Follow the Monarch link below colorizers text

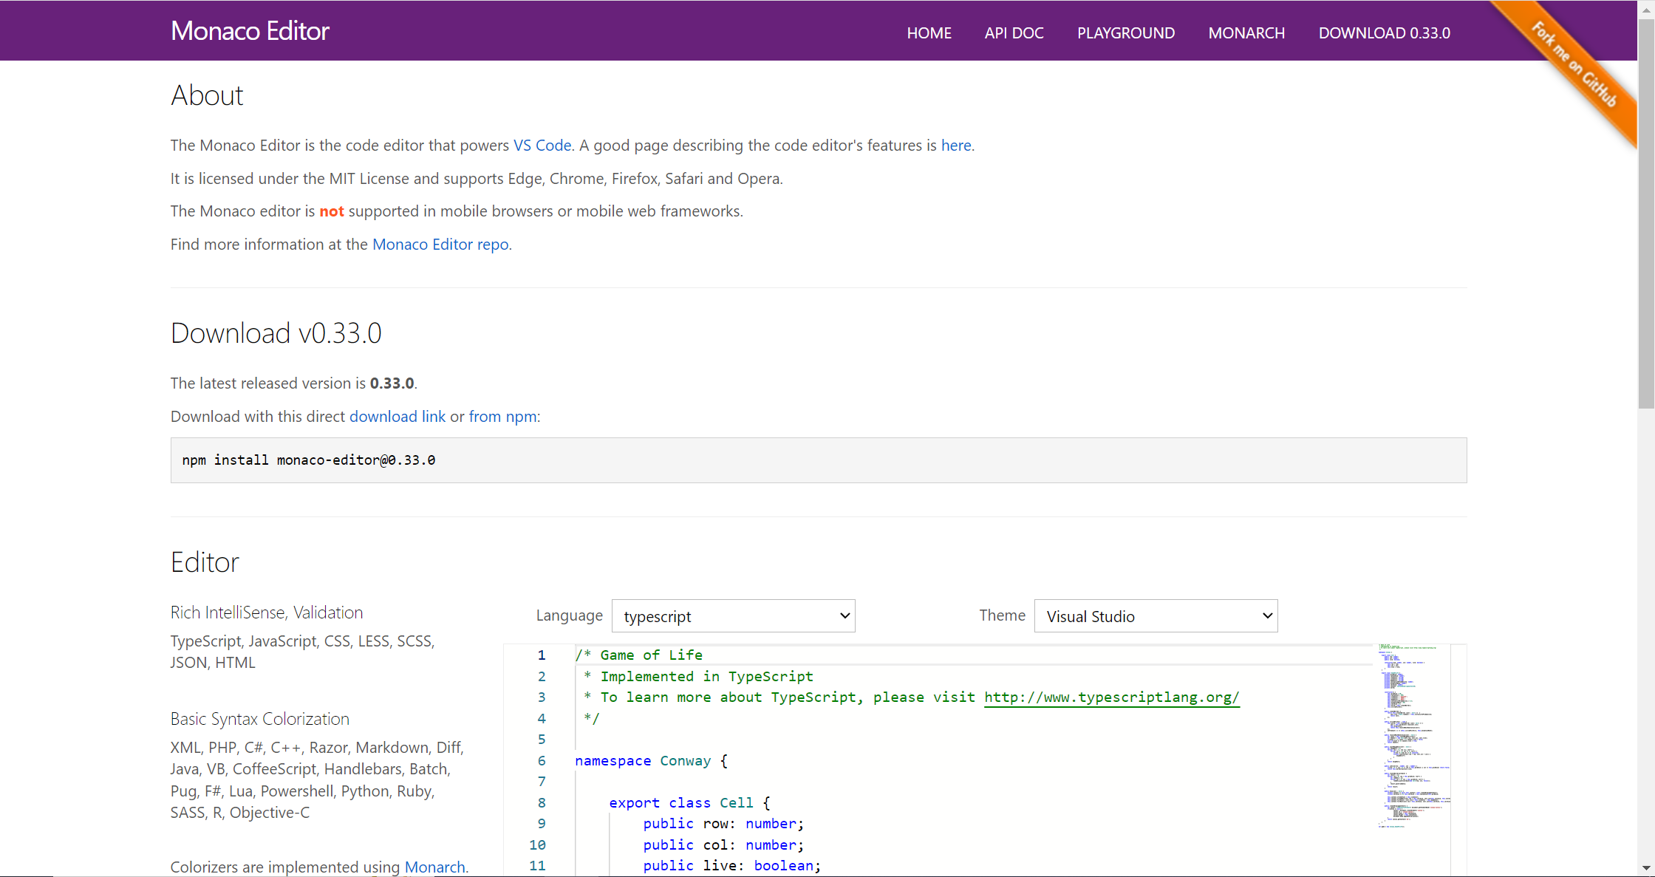434,867
